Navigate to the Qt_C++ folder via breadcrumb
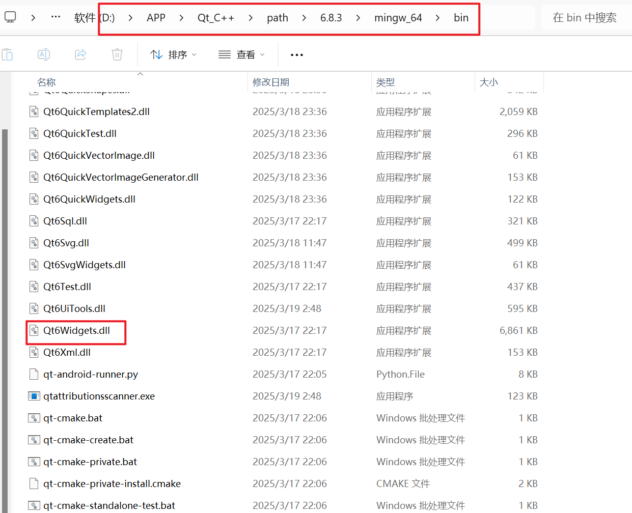The image size is (632, 513). coord(216,17)
